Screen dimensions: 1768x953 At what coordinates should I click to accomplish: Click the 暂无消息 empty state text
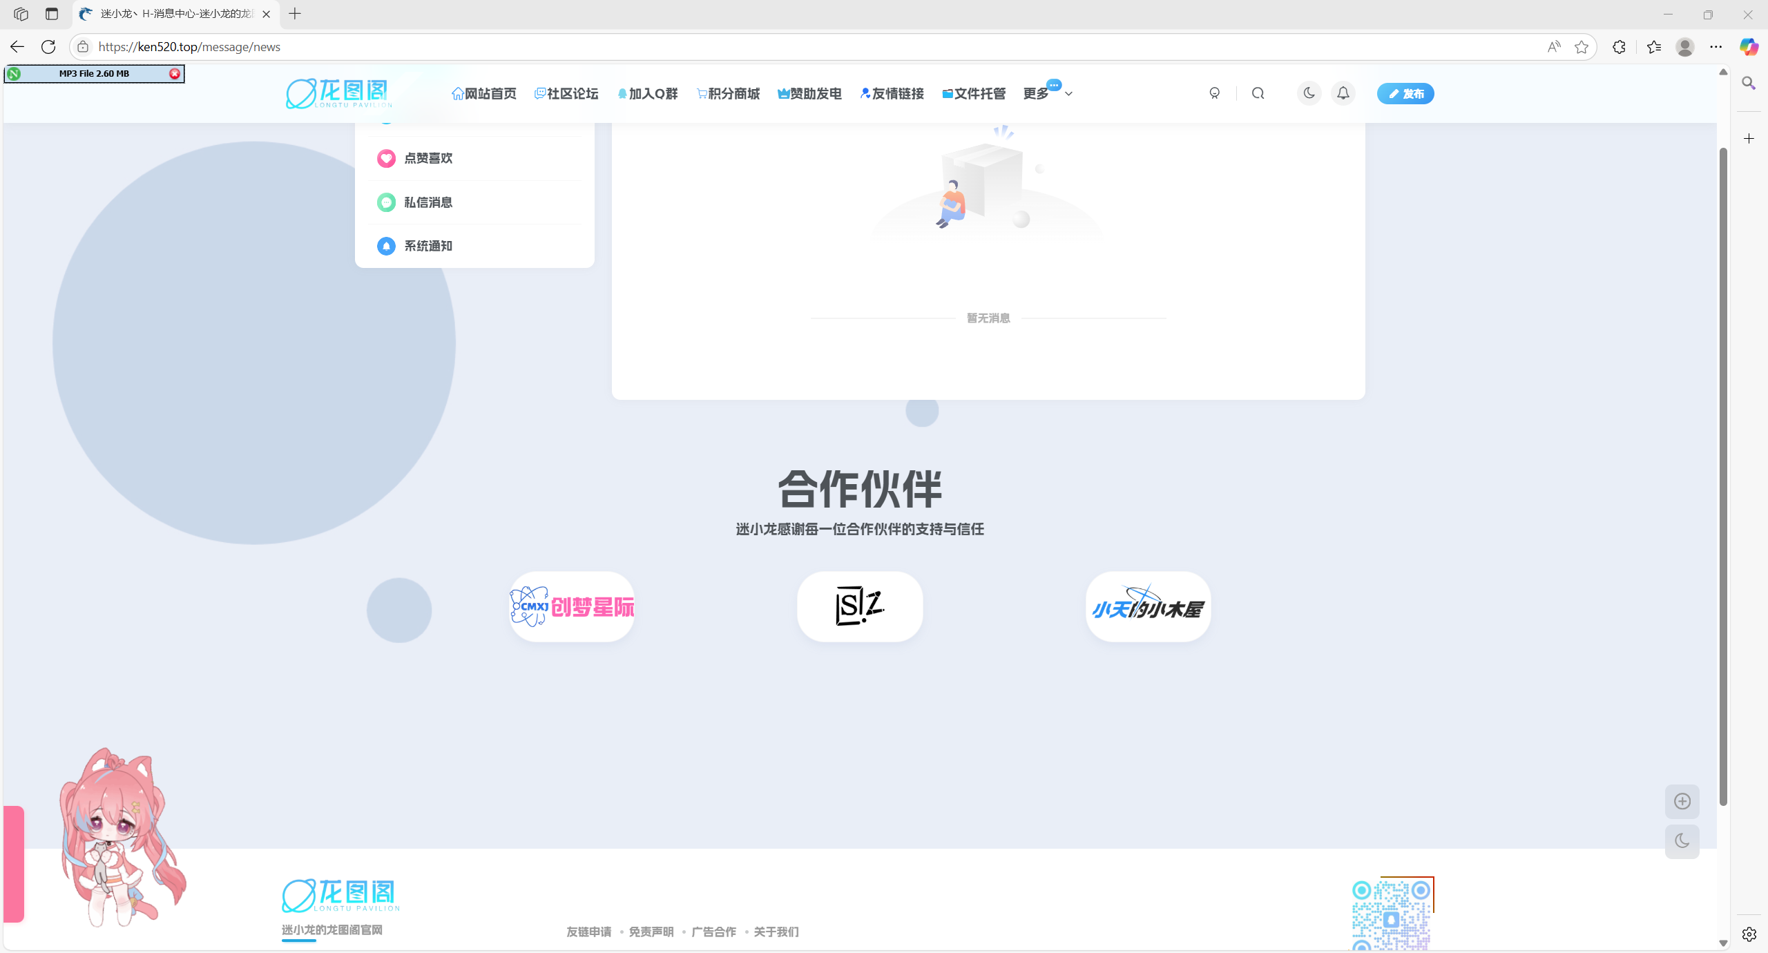click(988, 318)
